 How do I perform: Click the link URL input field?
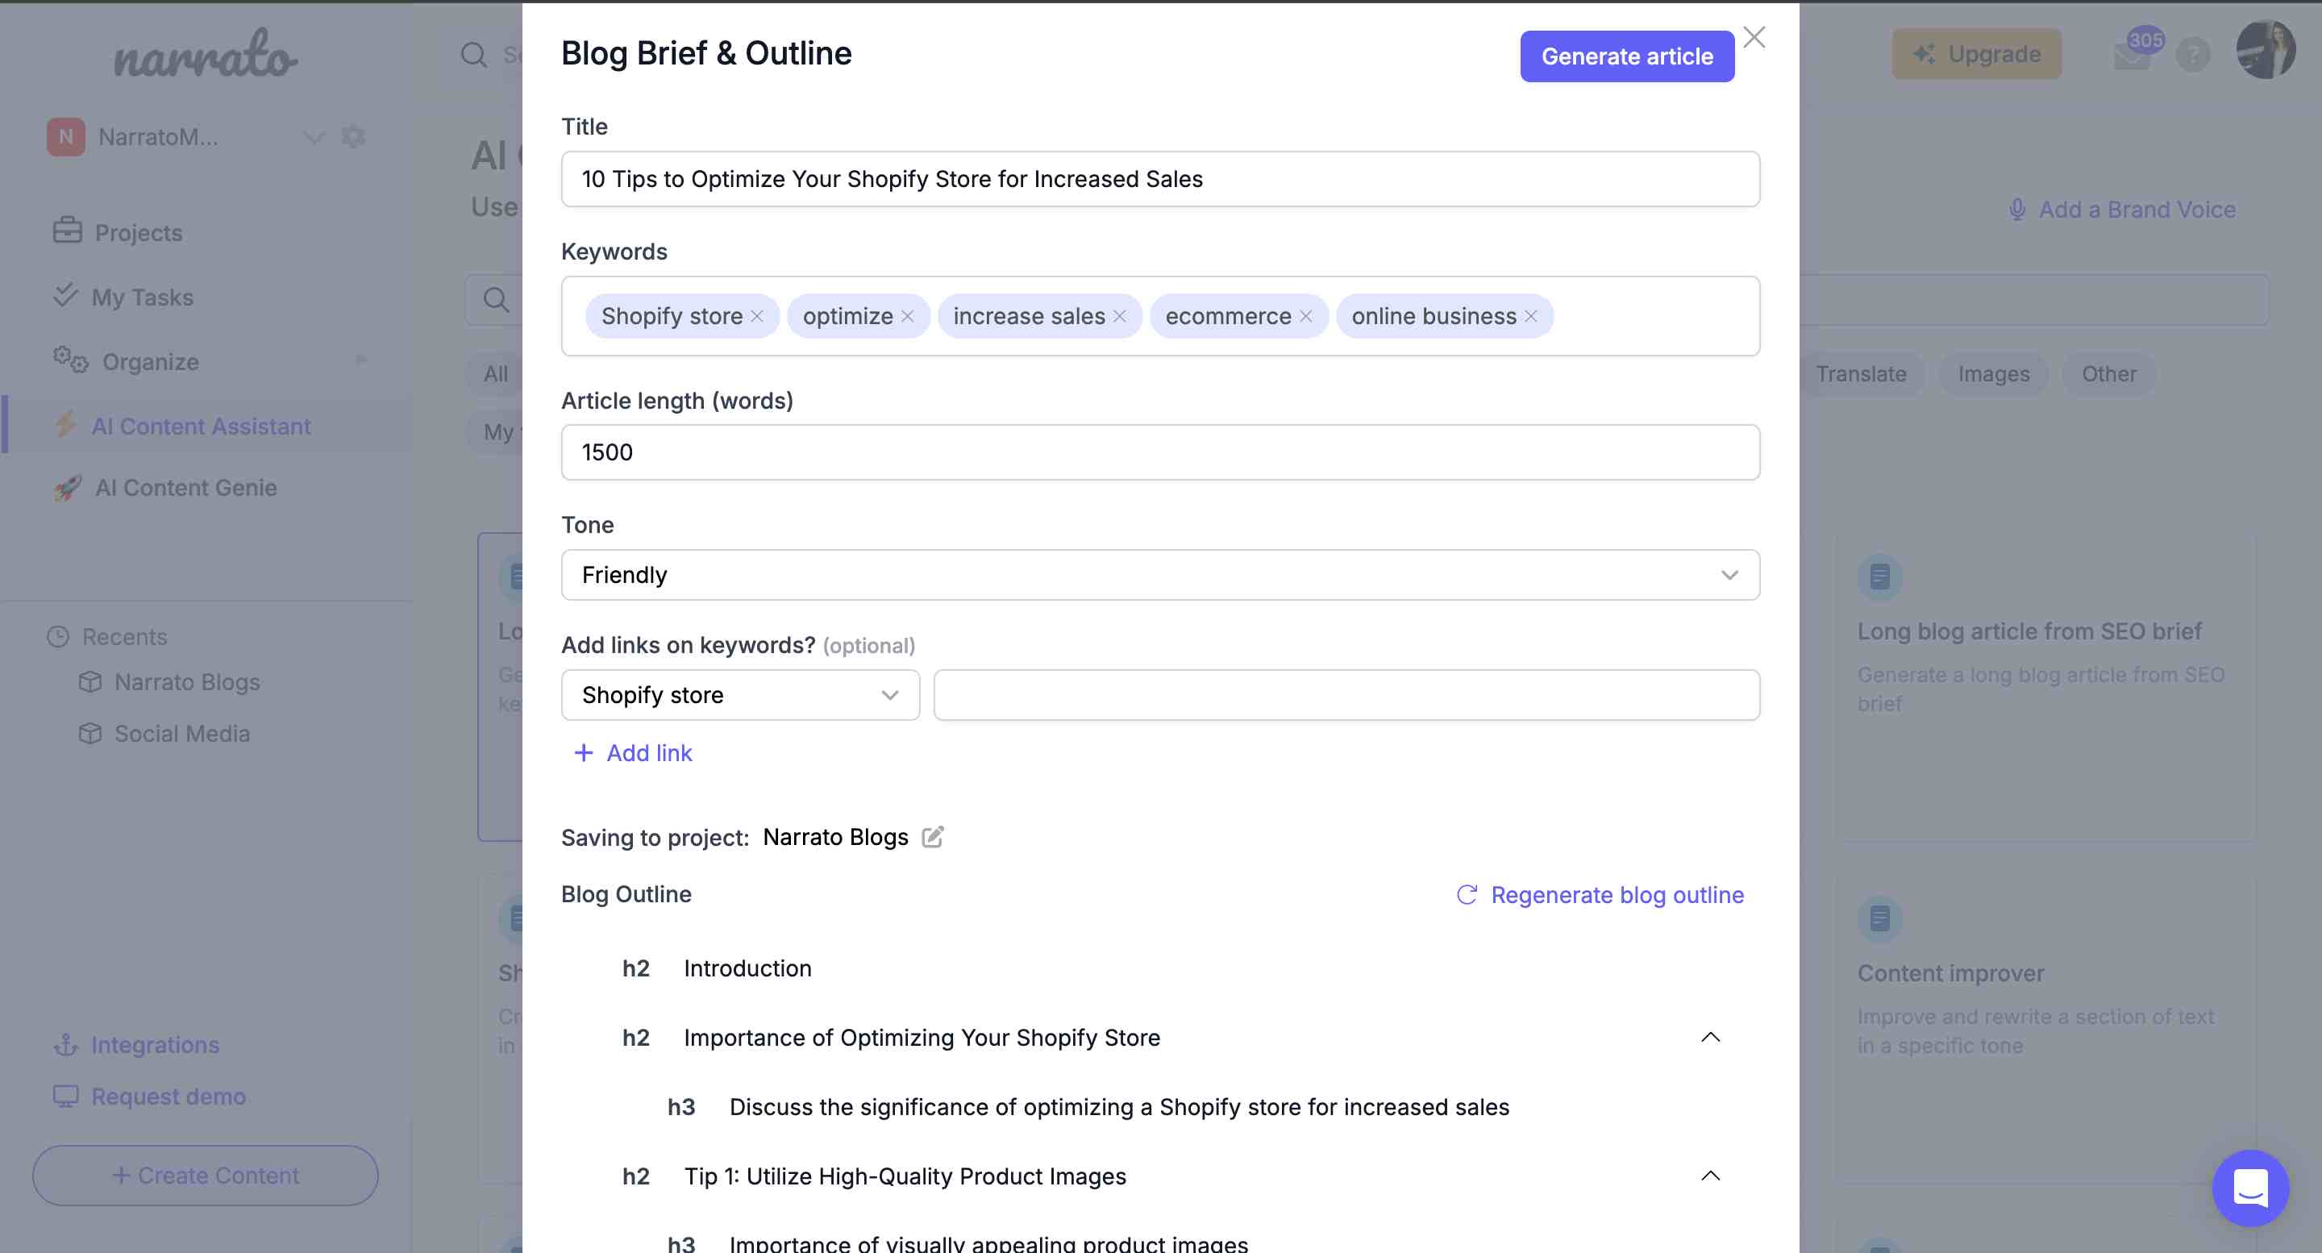pos(1346,695)
